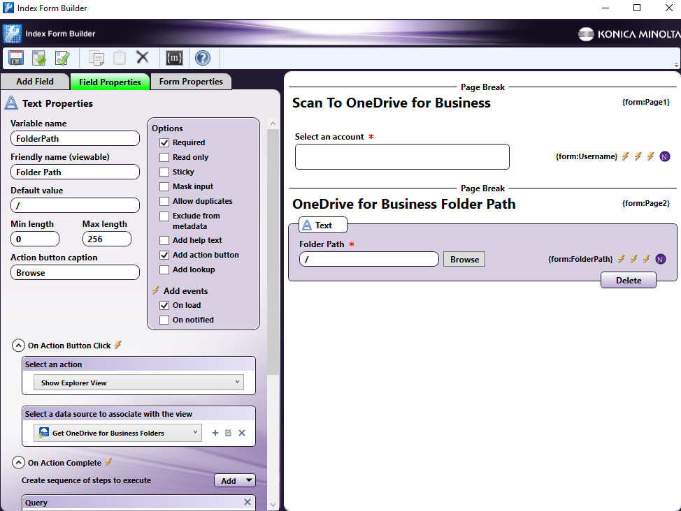Select the OneDrive for Business Folder Path heading

tap(404, 204)
